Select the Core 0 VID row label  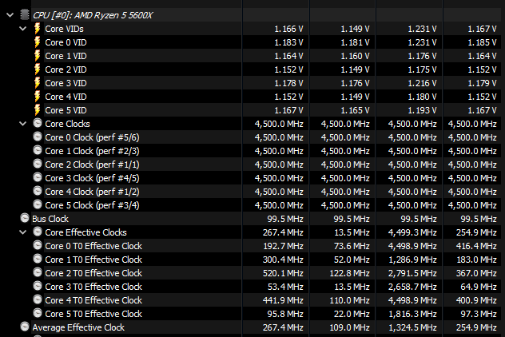[66, 42]
